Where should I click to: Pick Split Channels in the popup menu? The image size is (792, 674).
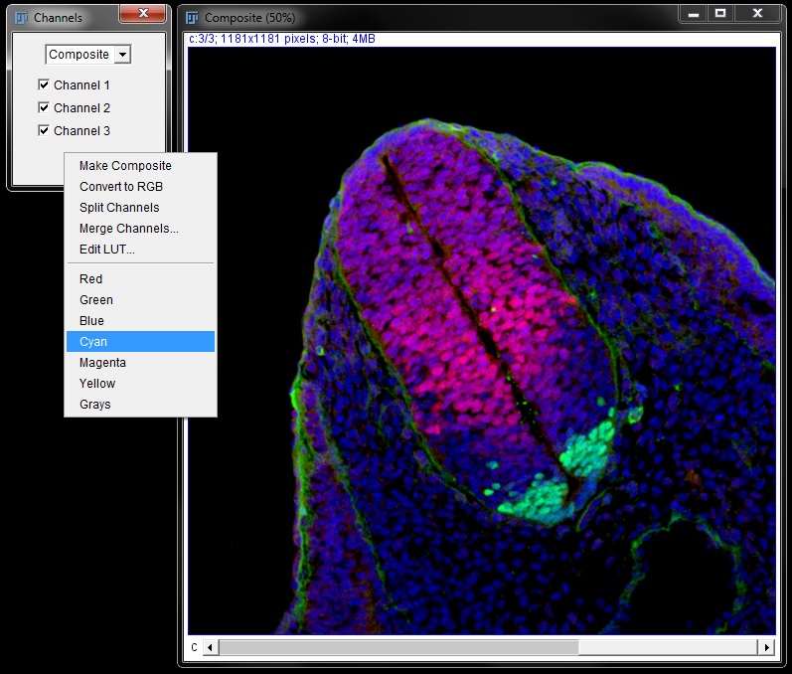click(x=119, y=208)
